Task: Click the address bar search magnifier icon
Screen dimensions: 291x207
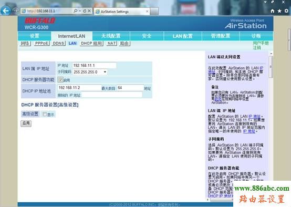Action: point(75,11)
